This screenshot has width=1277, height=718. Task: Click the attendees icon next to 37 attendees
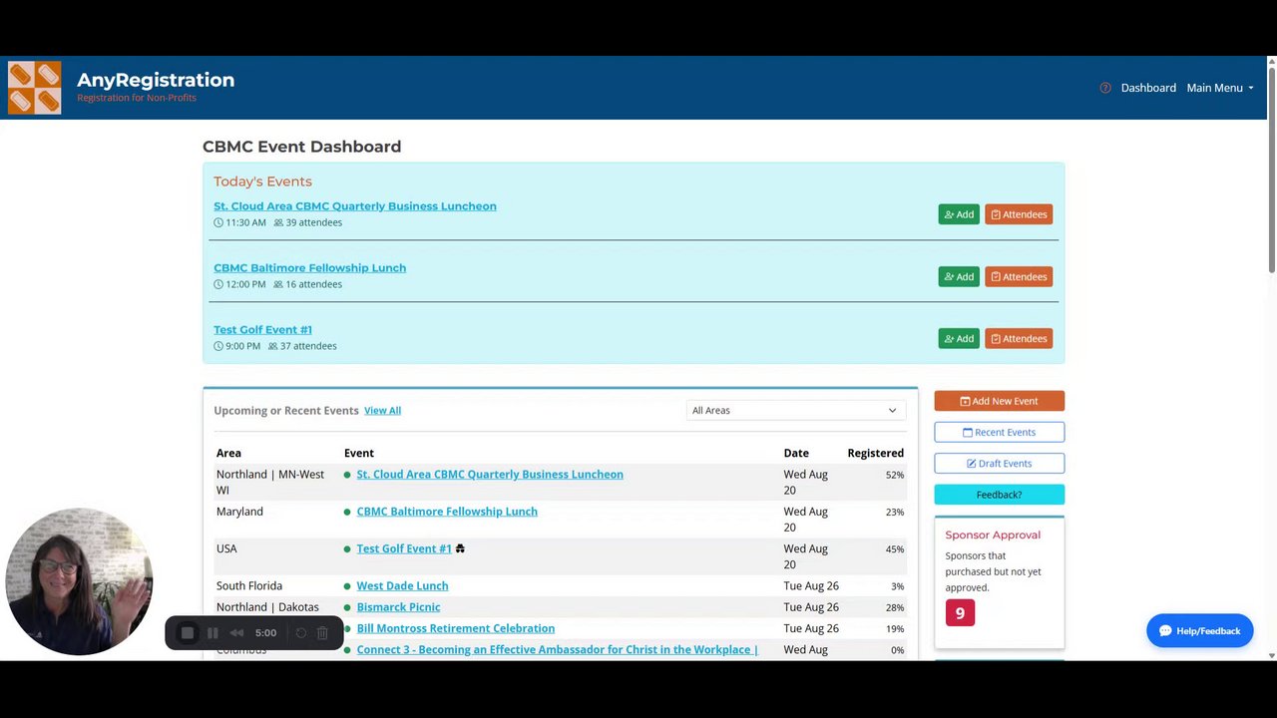[273, 346]
